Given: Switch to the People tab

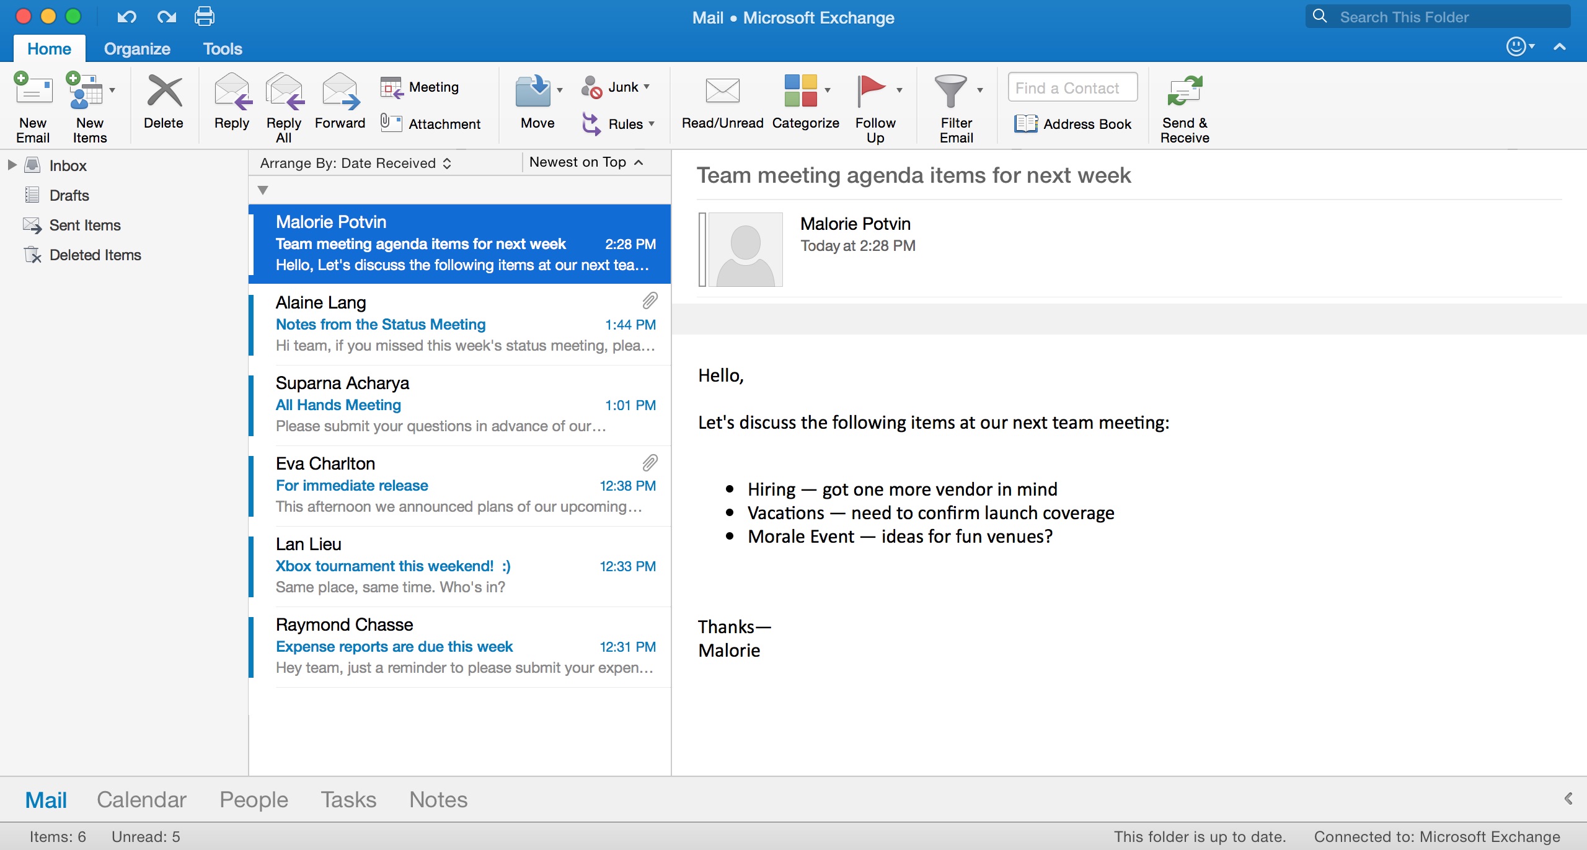Looking at the screenshot, I should (x=255, y=799).
